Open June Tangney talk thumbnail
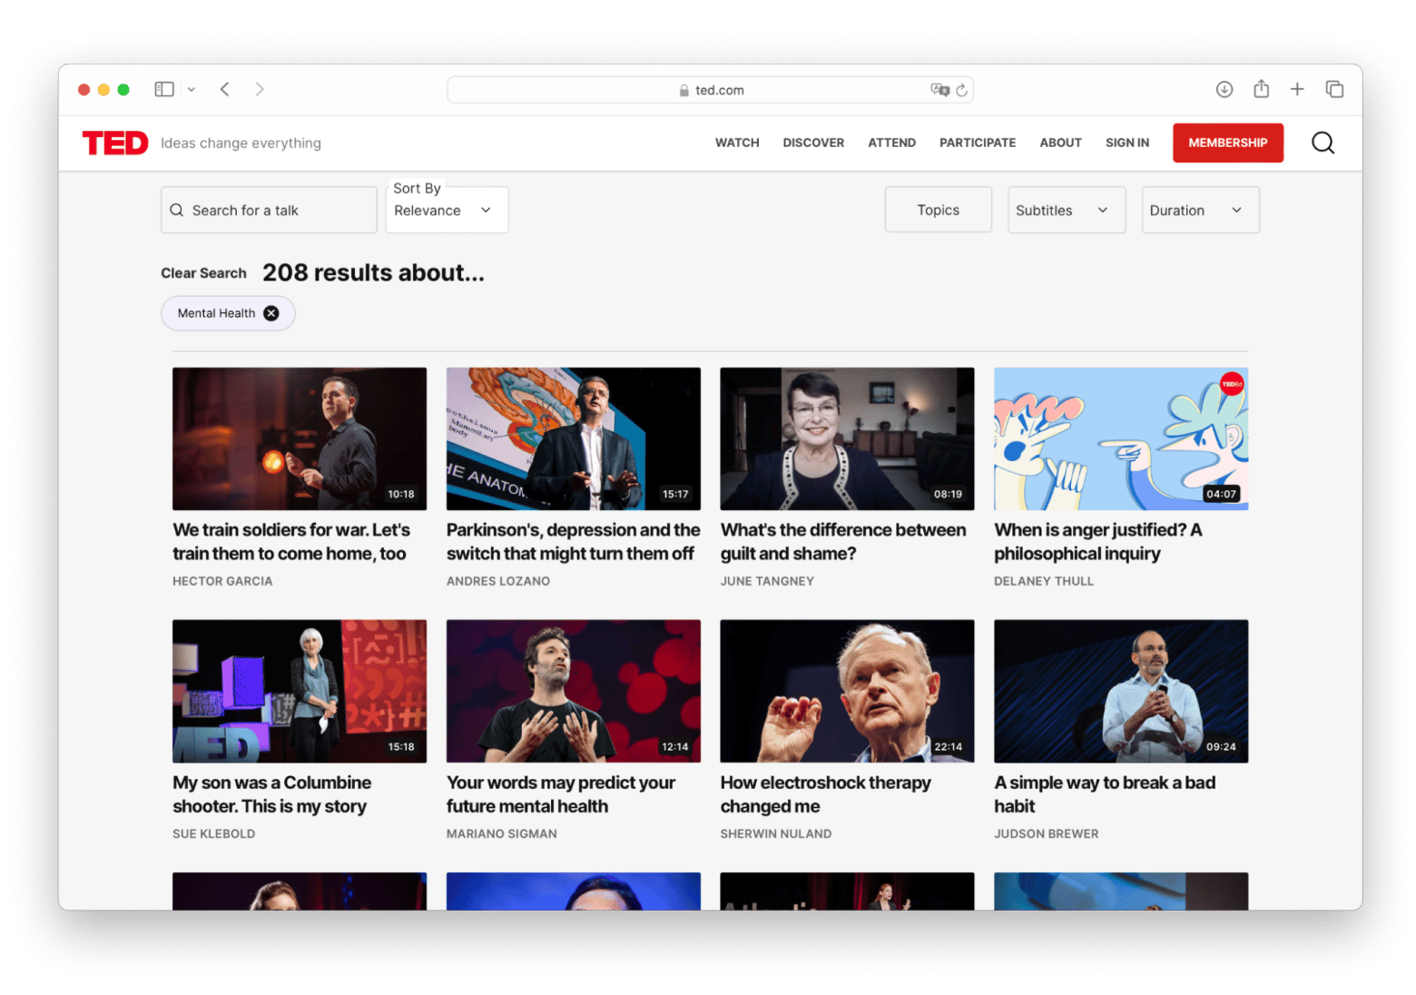This screenshot has width=1416, height=995. [847, 438]
